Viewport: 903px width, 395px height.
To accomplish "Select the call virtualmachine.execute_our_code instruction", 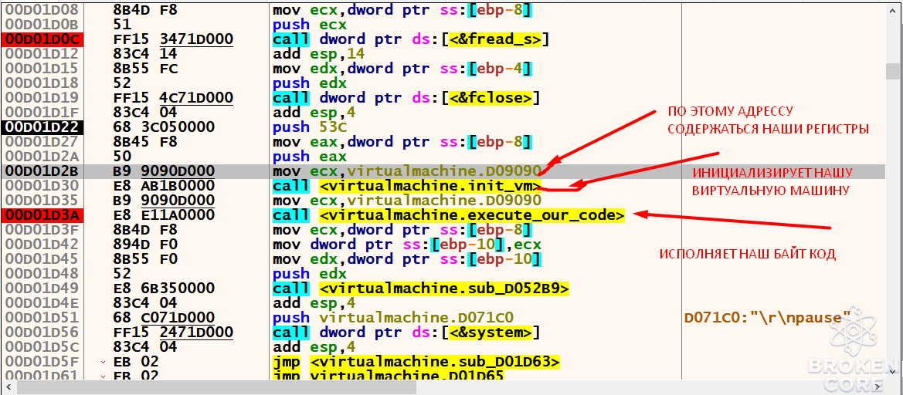I will 450,215.
